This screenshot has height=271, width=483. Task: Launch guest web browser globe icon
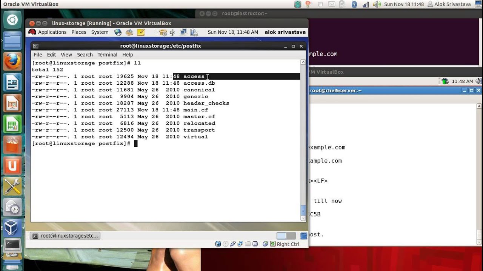point(118,32)
